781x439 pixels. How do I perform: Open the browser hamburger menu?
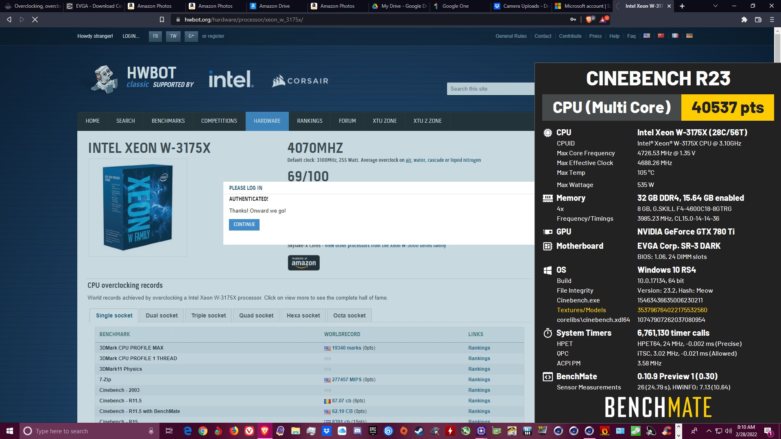click(772, 20)
